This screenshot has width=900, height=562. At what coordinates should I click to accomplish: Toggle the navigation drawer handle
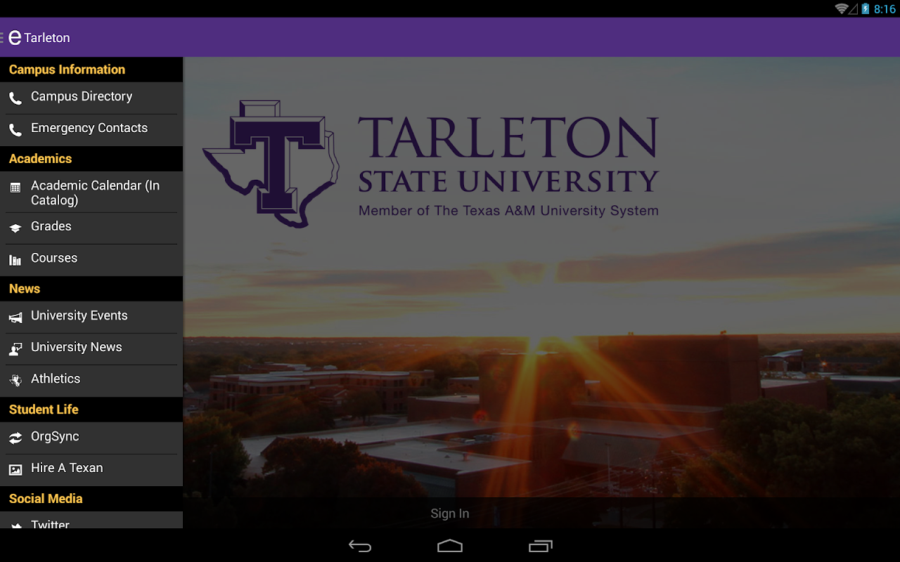(2, 37)
